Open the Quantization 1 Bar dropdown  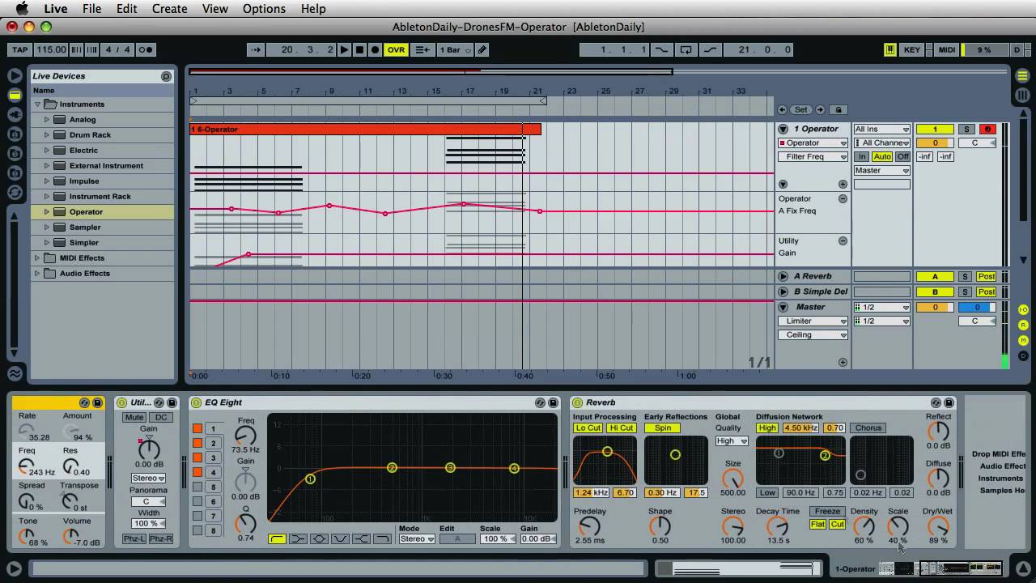pos(456,49)
